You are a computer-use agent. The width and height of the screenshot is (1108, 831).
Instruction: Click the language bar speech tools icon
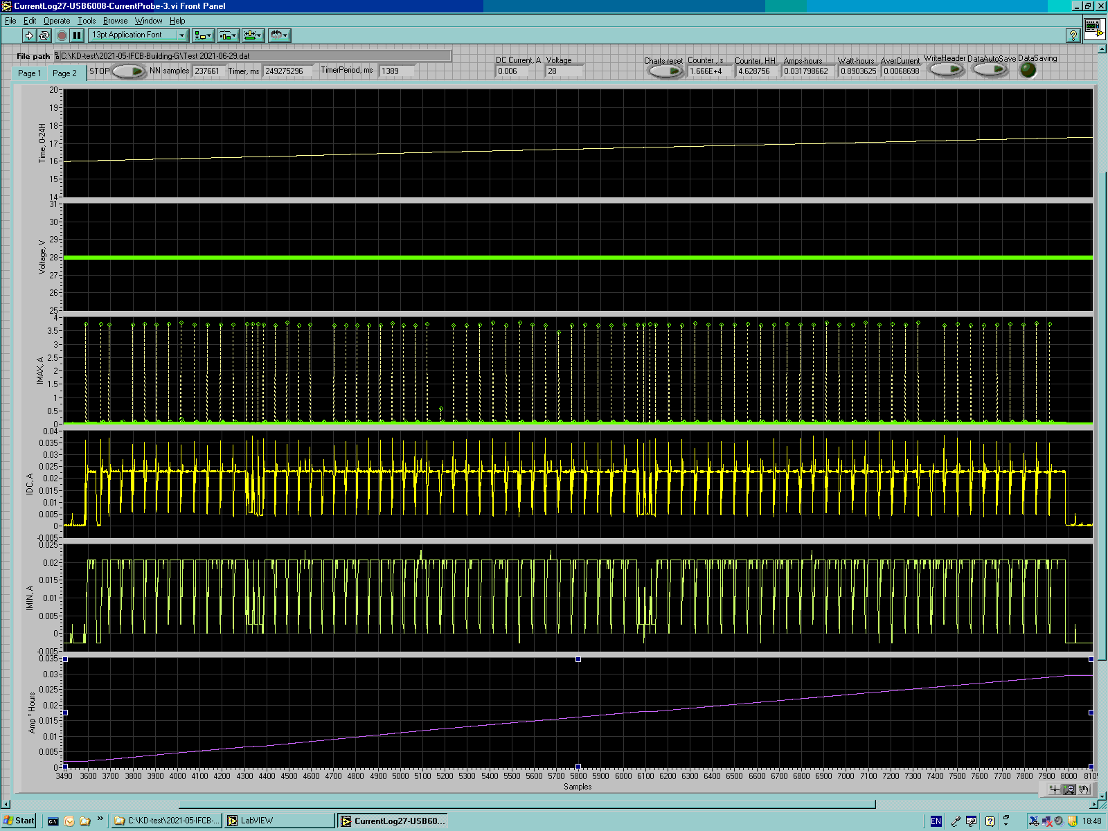coord(972,821)
